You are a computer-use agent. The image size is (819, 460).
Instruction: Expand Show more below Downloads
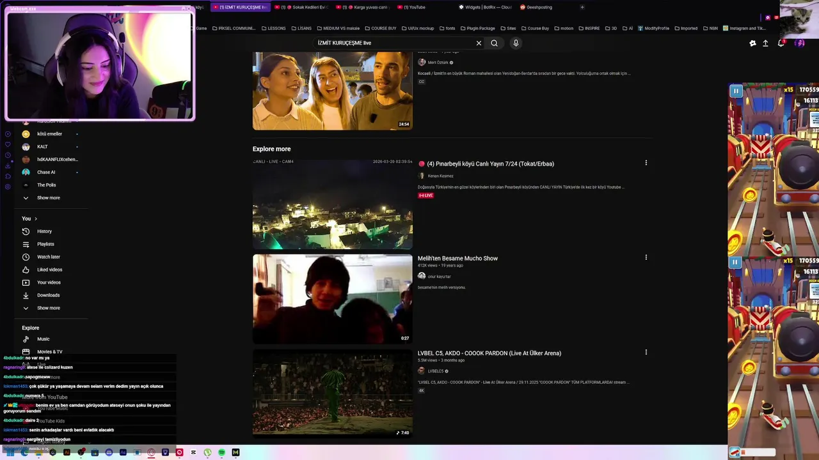48,308
